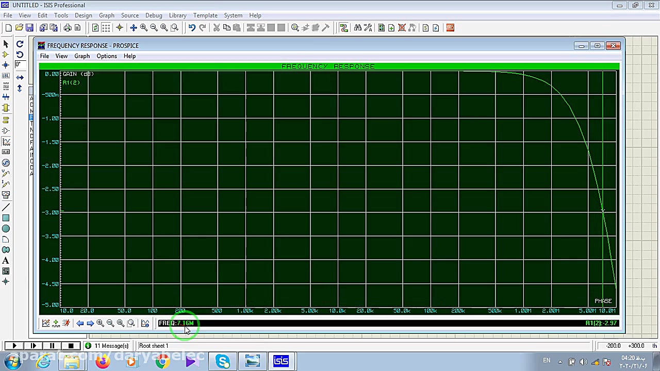The image size is (660, 371).
Task: Open the Library menu
Action: (x=177, y=15)
